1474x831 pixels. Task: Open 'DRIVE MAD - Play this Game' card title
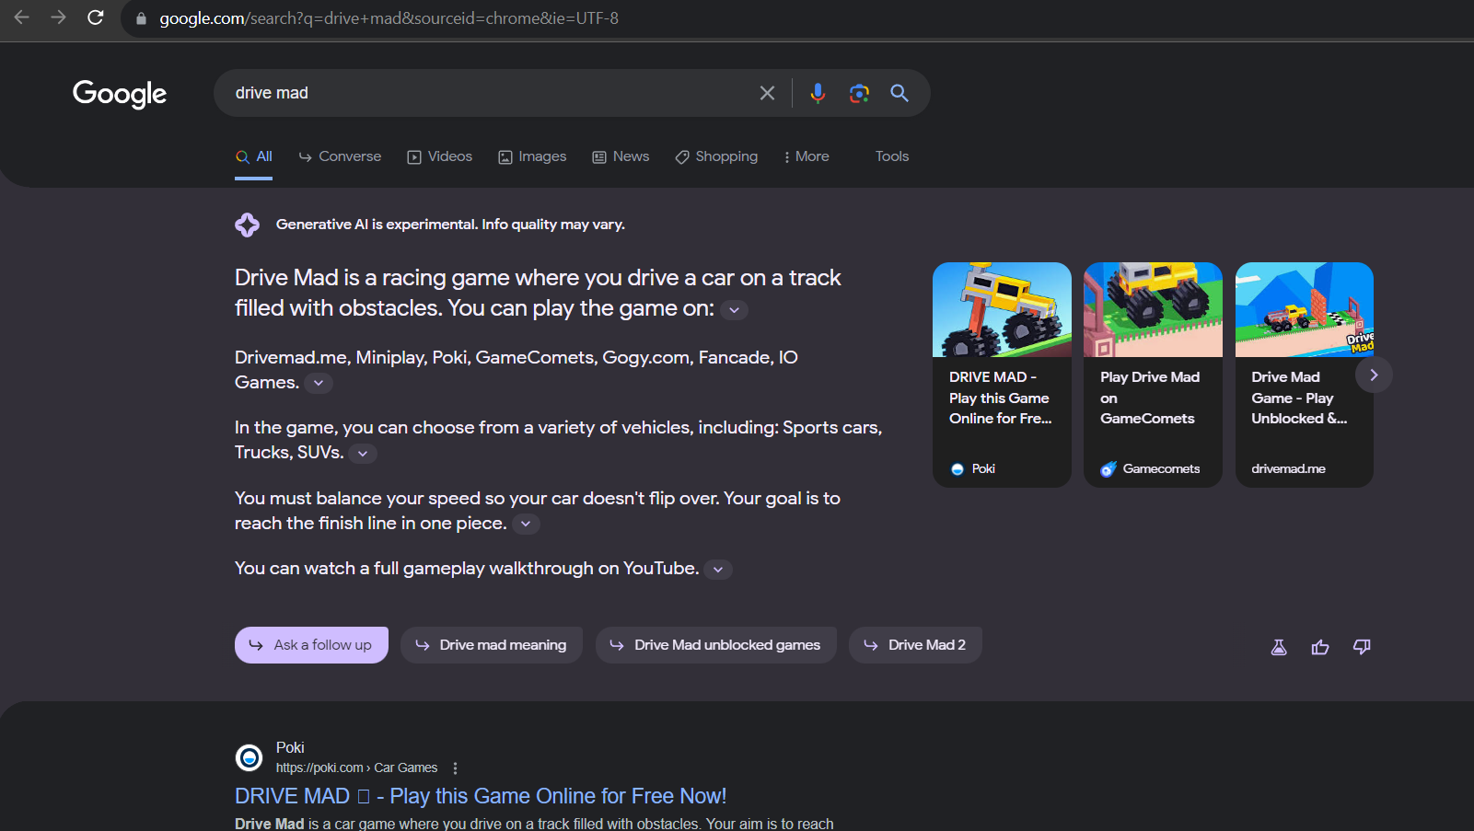(x=1001, y=398)
